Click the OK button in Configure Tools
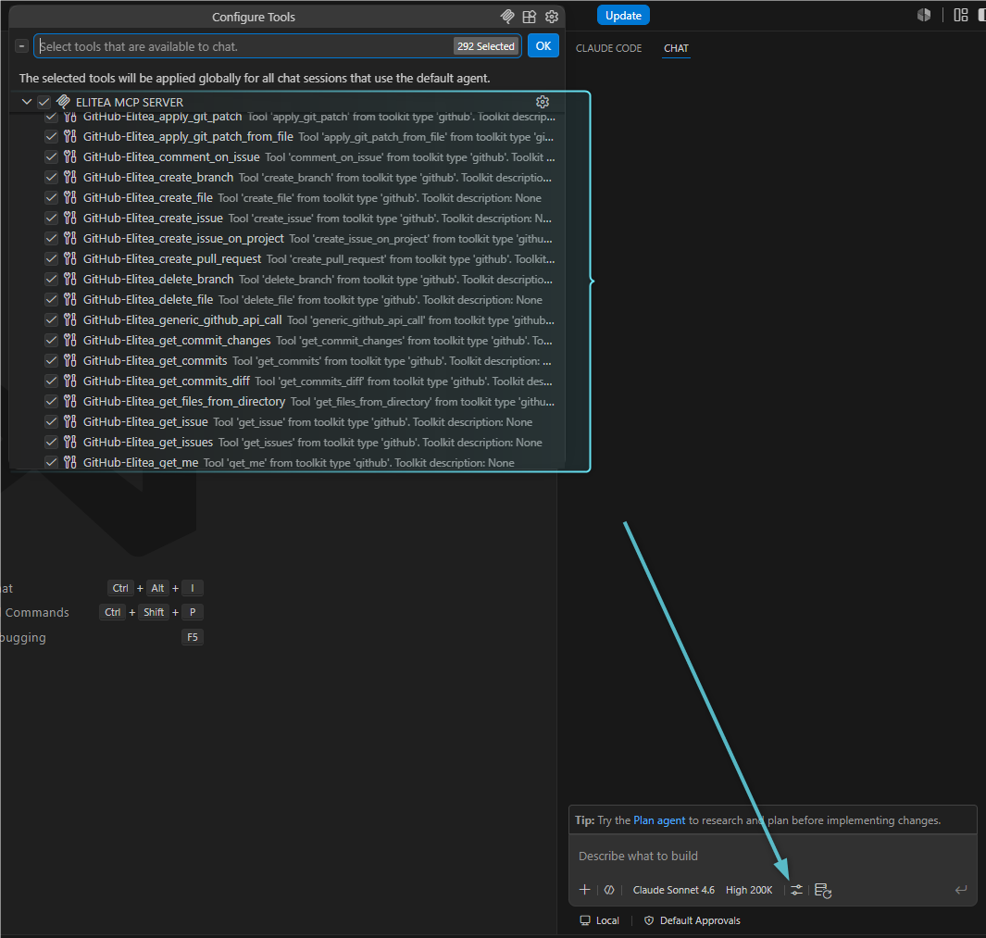986x938 pixels. point(543,46)
